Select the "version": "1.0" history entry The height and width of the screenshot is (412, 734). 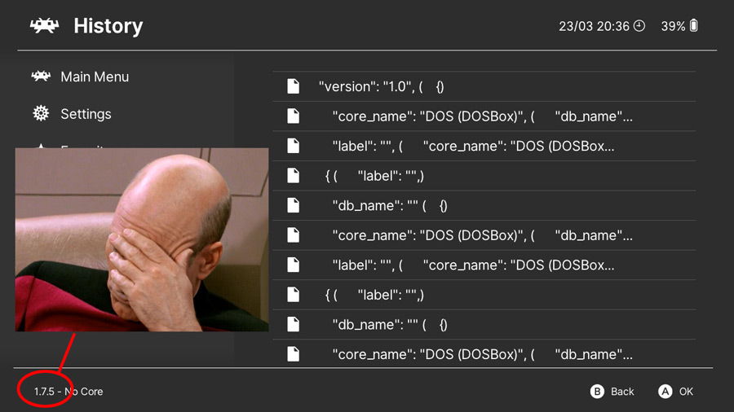click(484, 86)
